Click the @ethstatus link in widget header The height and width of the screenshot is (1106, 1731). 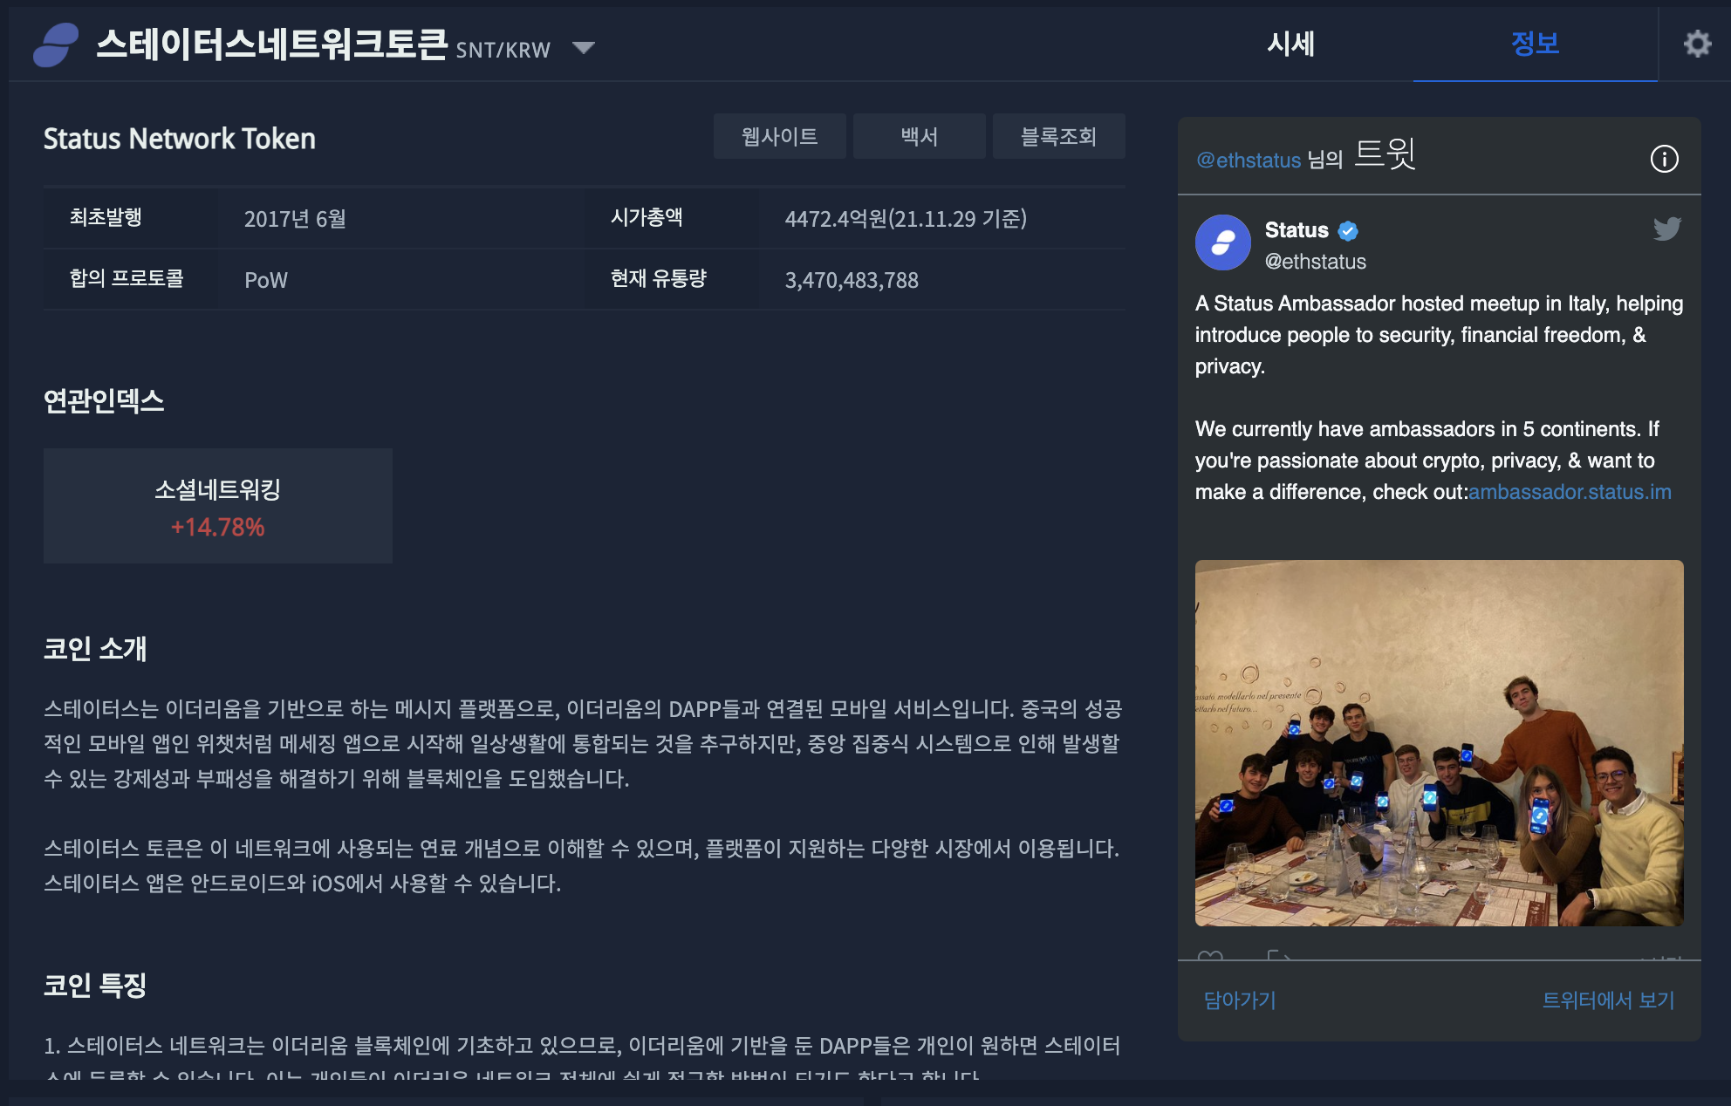click(1249, 160)
